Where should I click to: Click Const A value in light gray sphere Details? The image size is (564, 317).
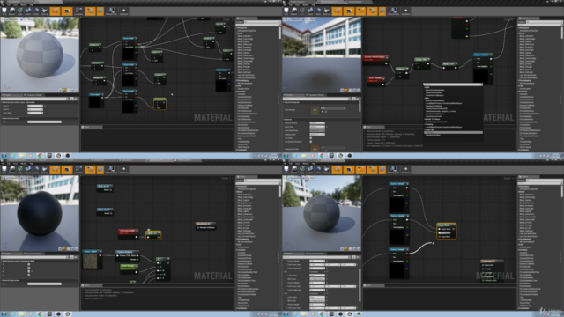pyautogui.click(x=35, y=106)
